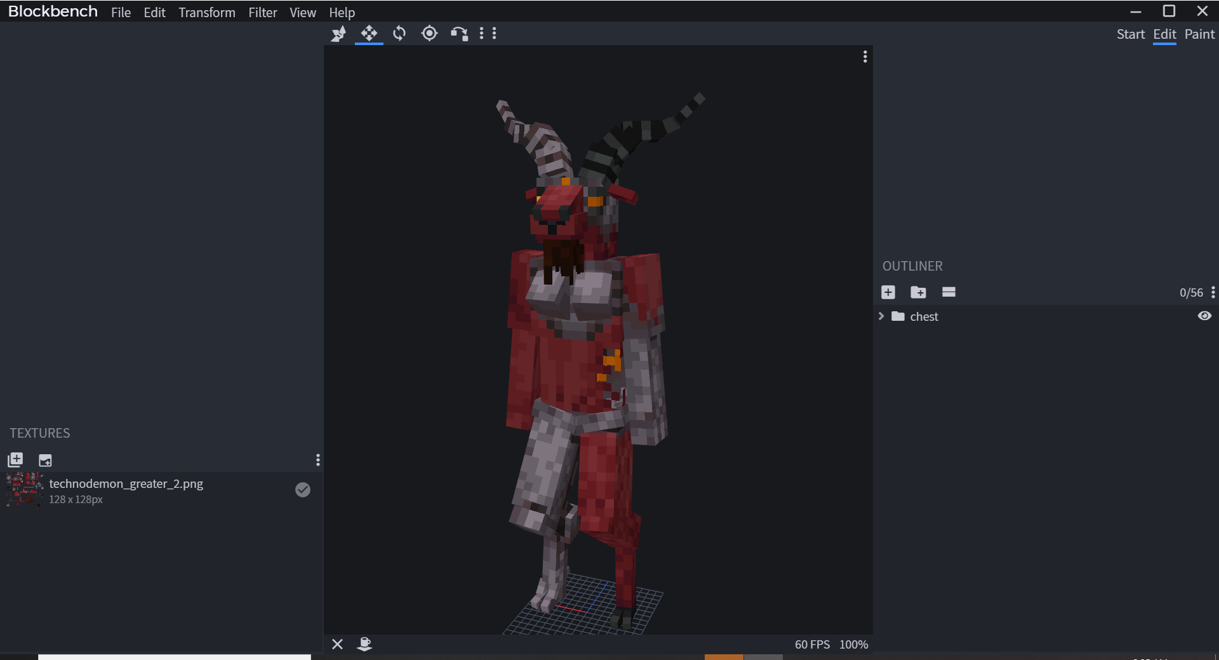Select the Resize tool
Viewport: 1219px width, 660px height.
338,34
